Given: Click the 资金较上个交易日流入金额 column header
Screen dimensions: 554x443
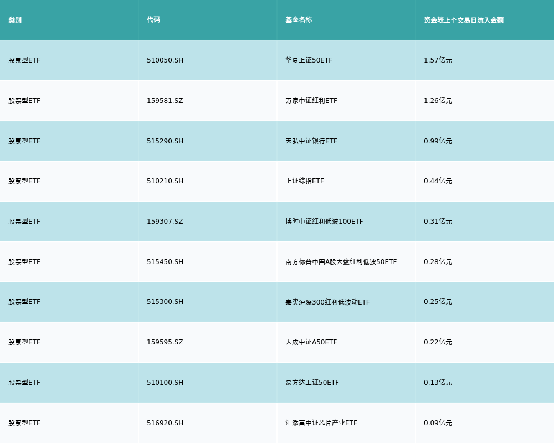Looking at the screenshot, I should tap(464, 20).
